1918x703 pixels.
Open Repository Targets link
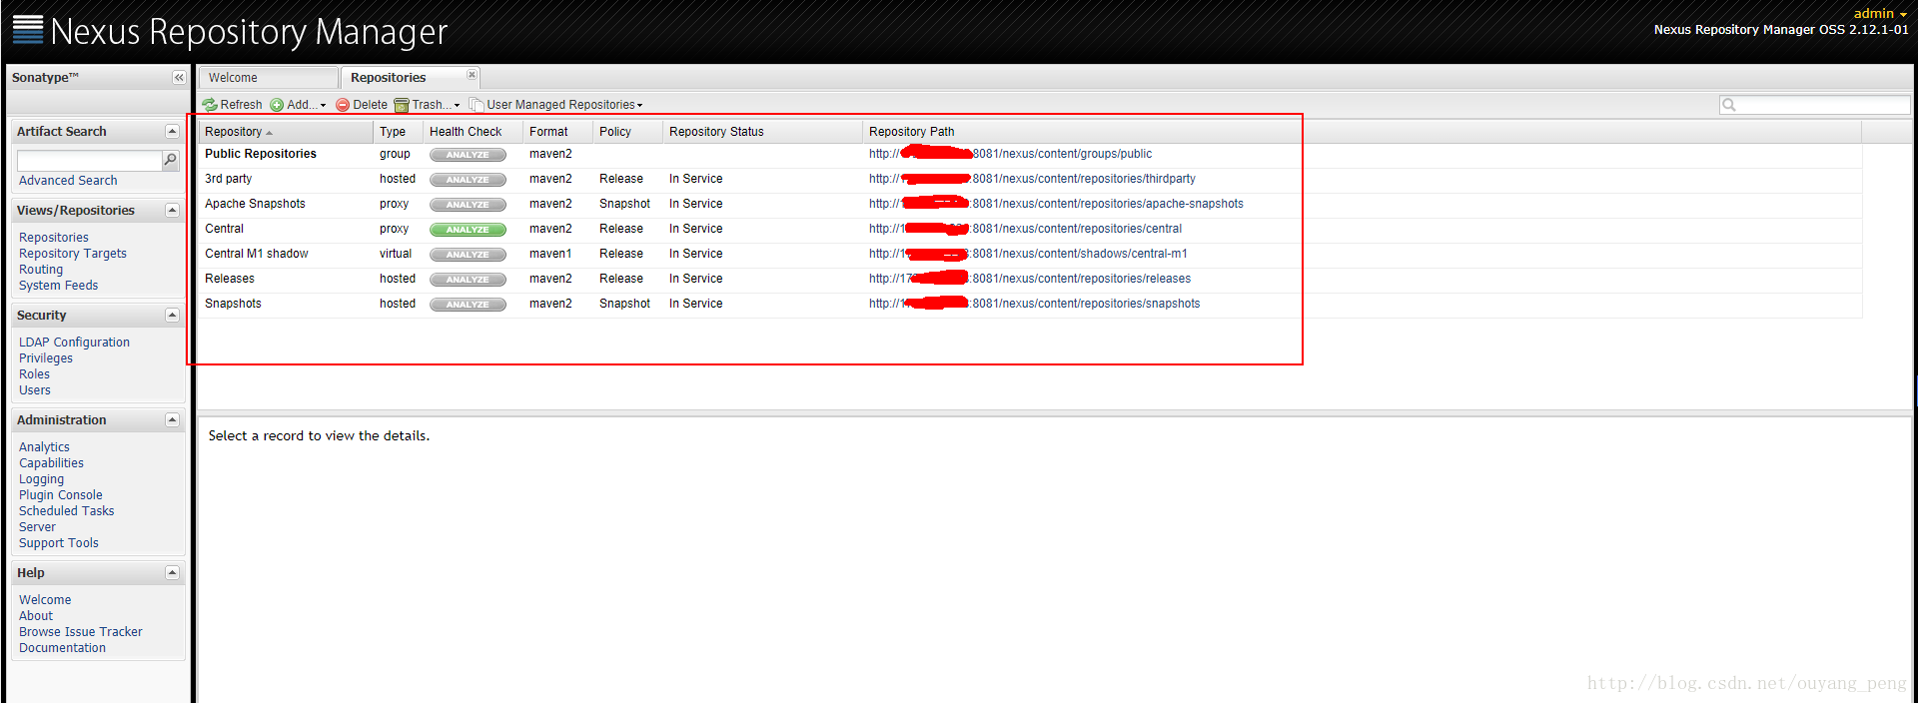(x=73, y=254)
